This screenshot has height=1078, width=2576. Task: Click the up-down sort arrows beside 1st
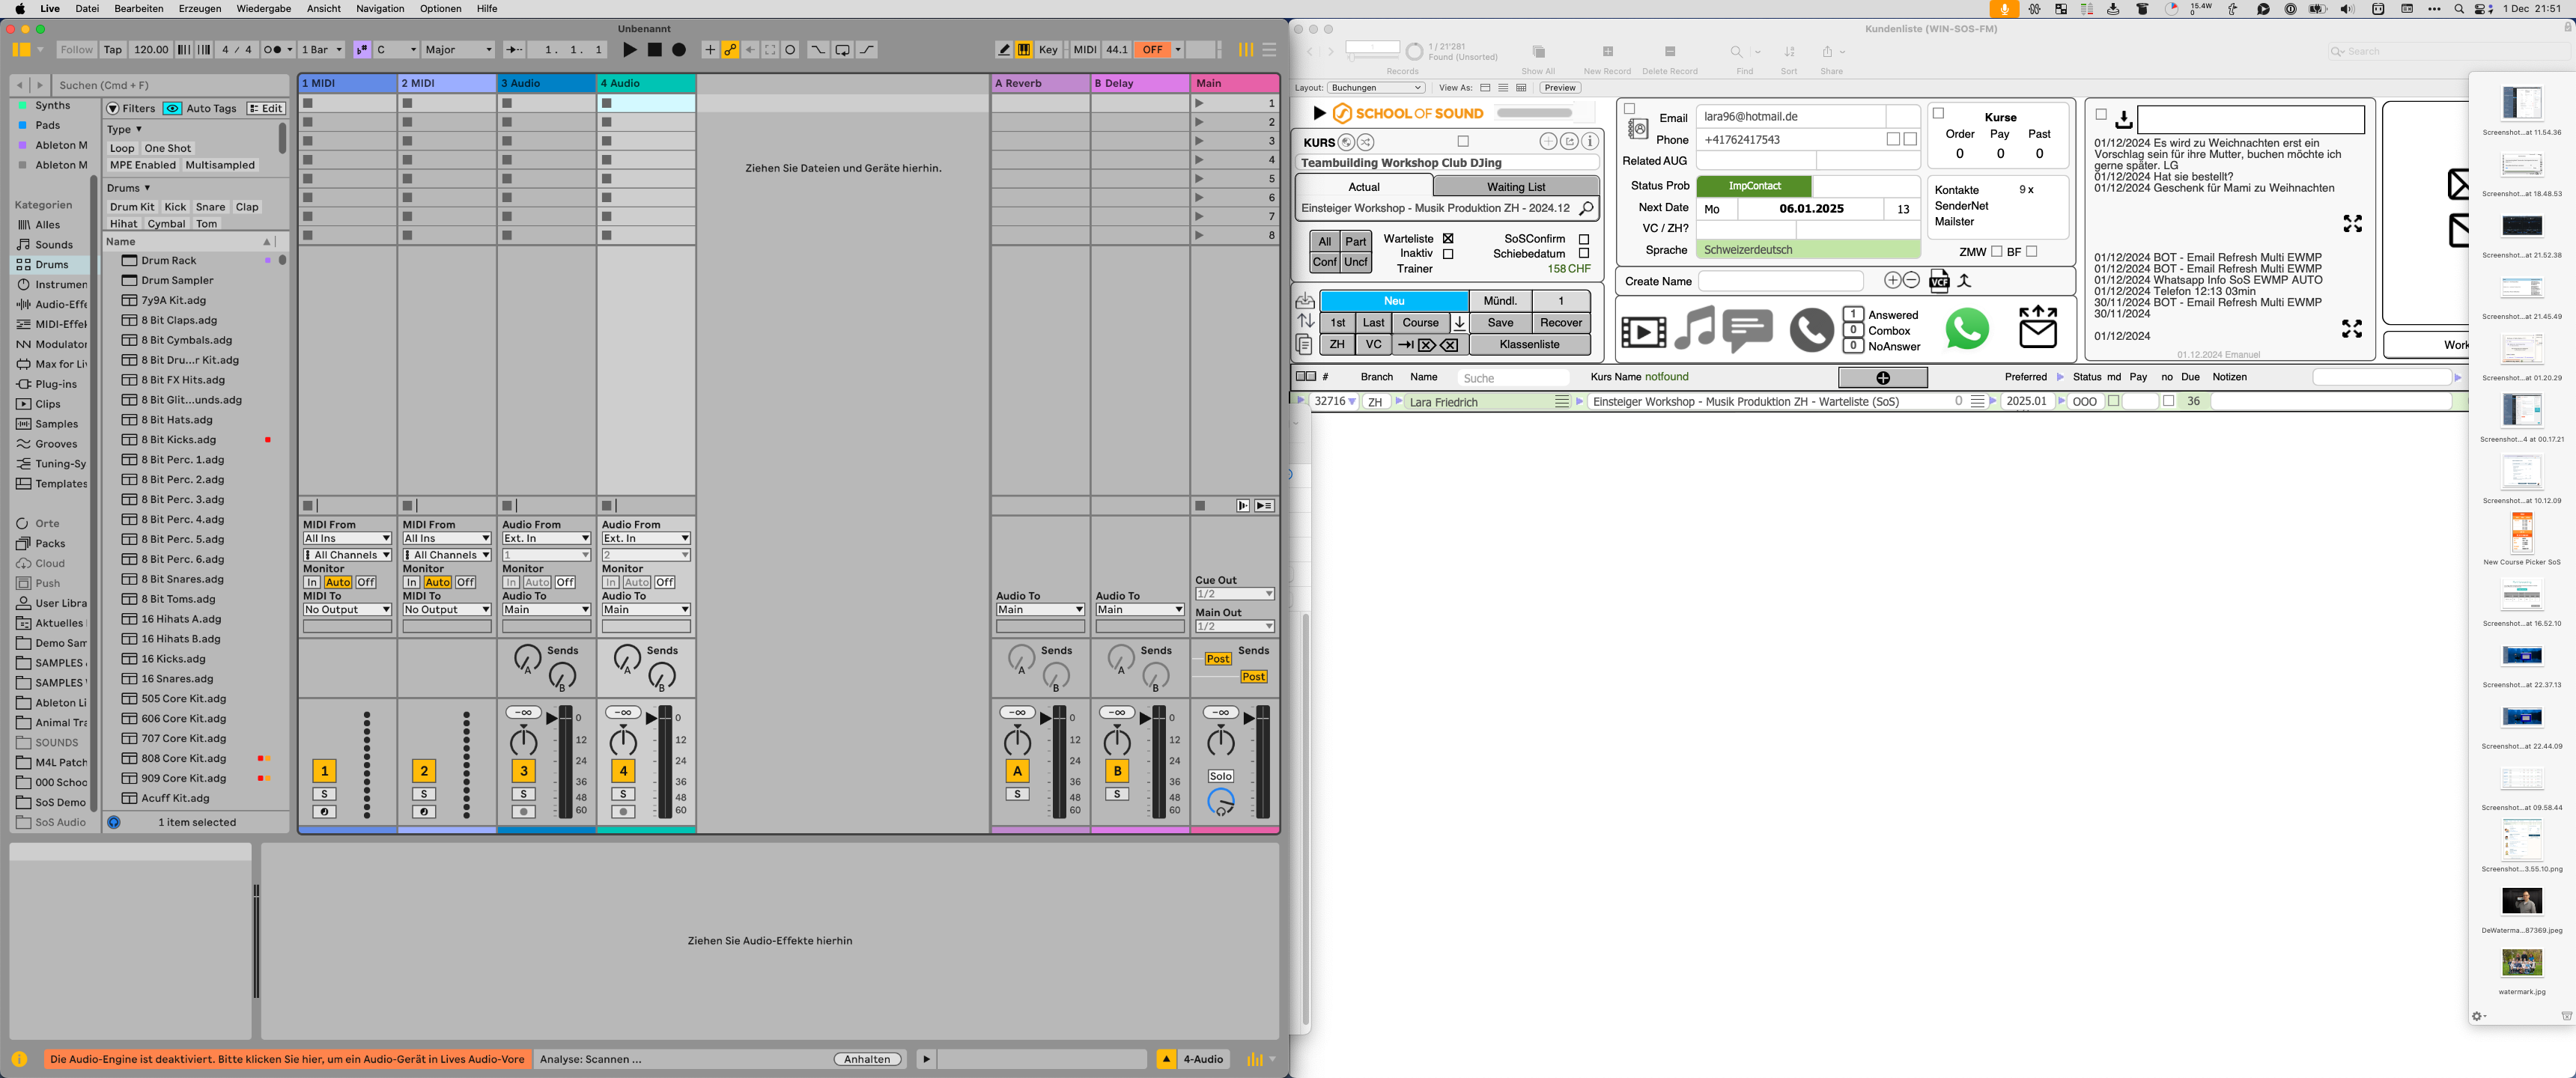(x=1305, y=321)
